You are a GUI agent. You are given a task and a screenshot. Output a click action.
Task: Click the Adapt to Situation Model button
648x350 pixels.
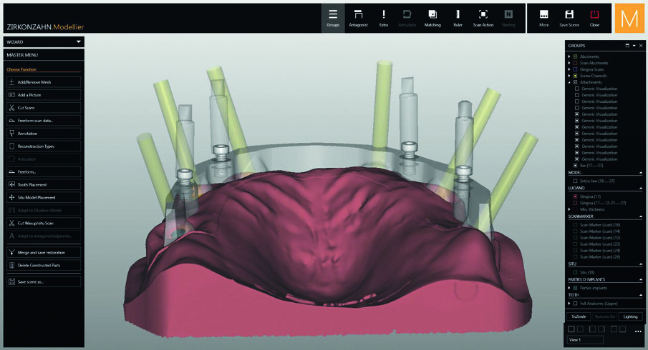(44, 210)
